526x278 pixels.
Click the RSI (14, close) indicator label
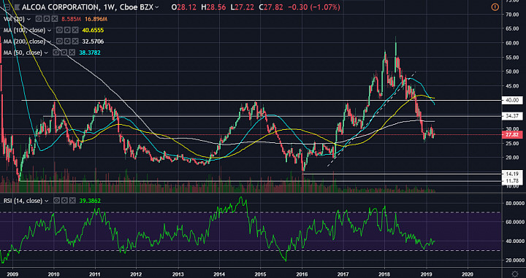[x=23, y=201]
